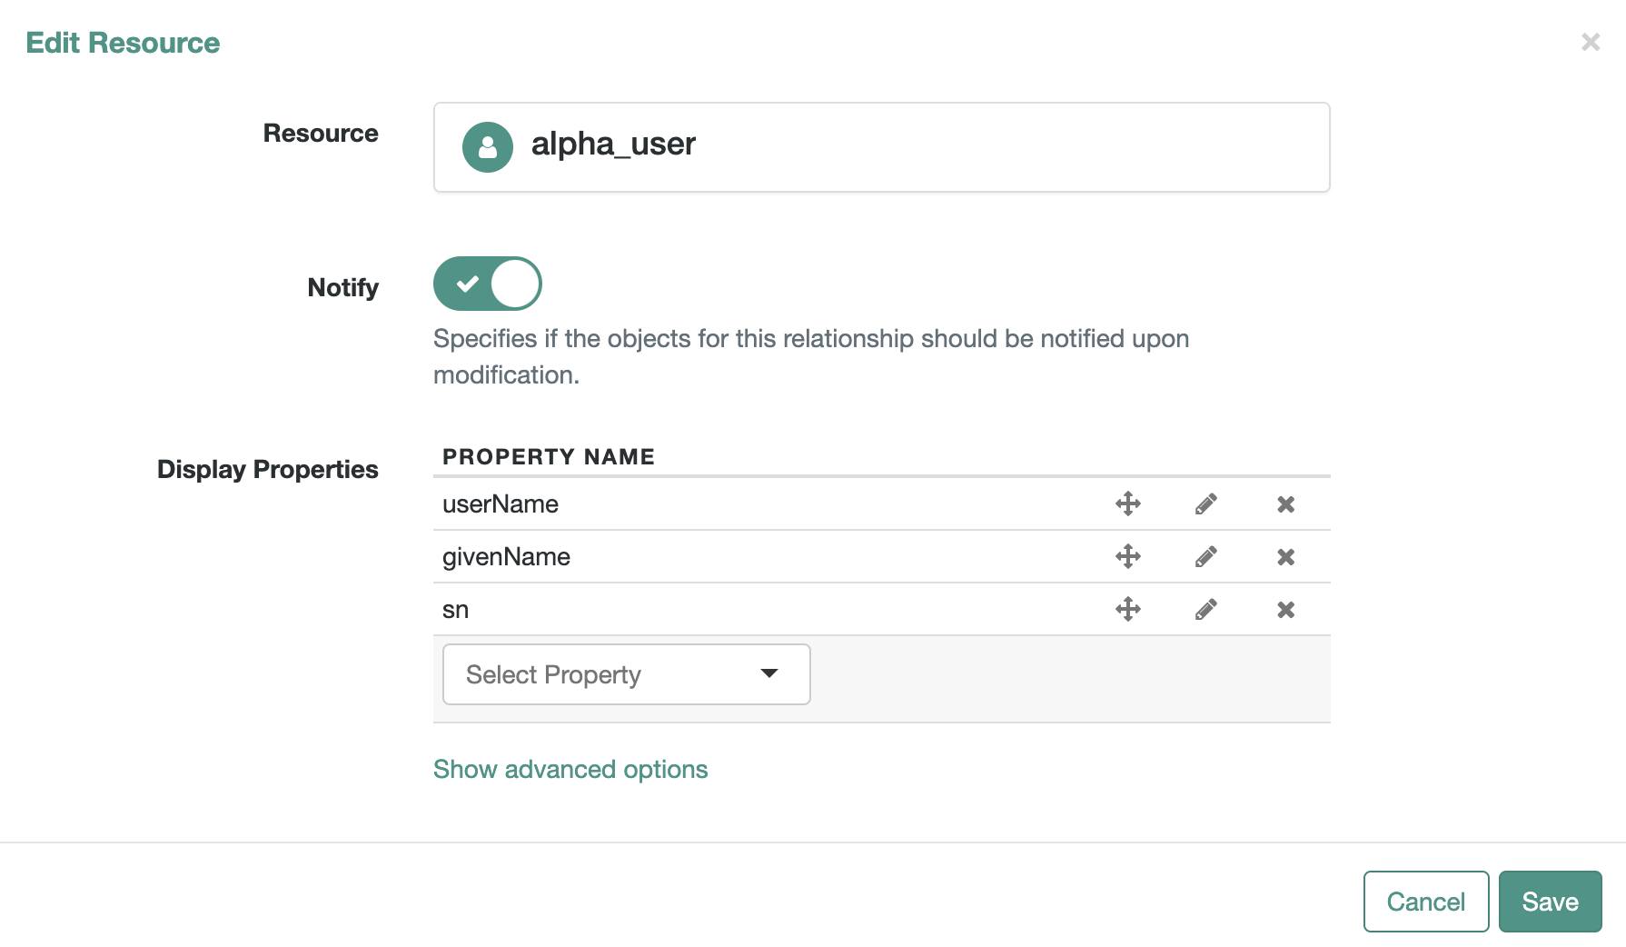Remove userName from display properties
The width and height of the screenshot is (1626, 947).
(1285, 503)
